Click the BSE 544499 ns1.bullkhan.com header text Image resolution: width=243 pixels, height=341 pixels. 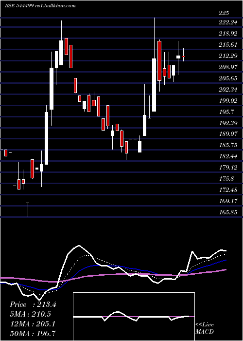[40, 6]
